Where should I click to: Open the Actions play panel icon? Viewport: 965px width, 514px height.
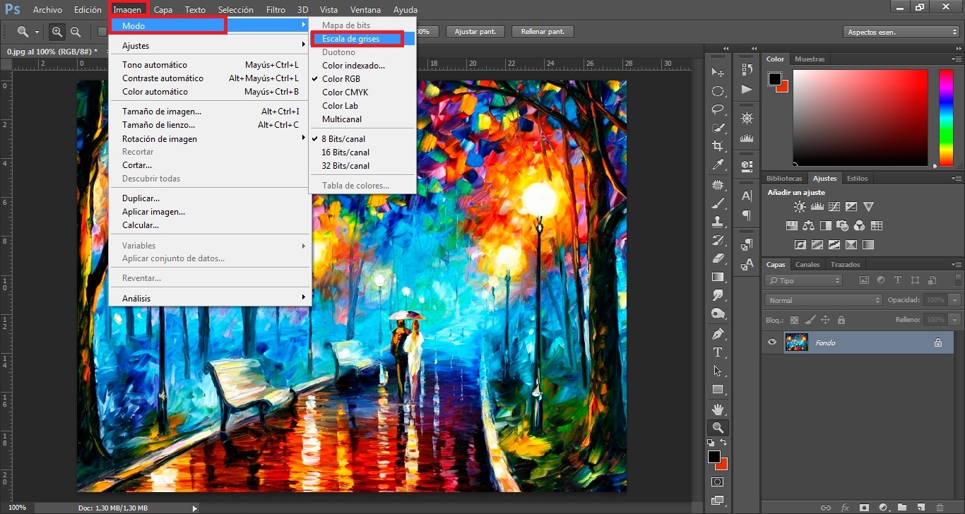747,89
